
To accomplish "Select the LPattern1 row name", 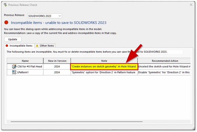I will point(23,72).
